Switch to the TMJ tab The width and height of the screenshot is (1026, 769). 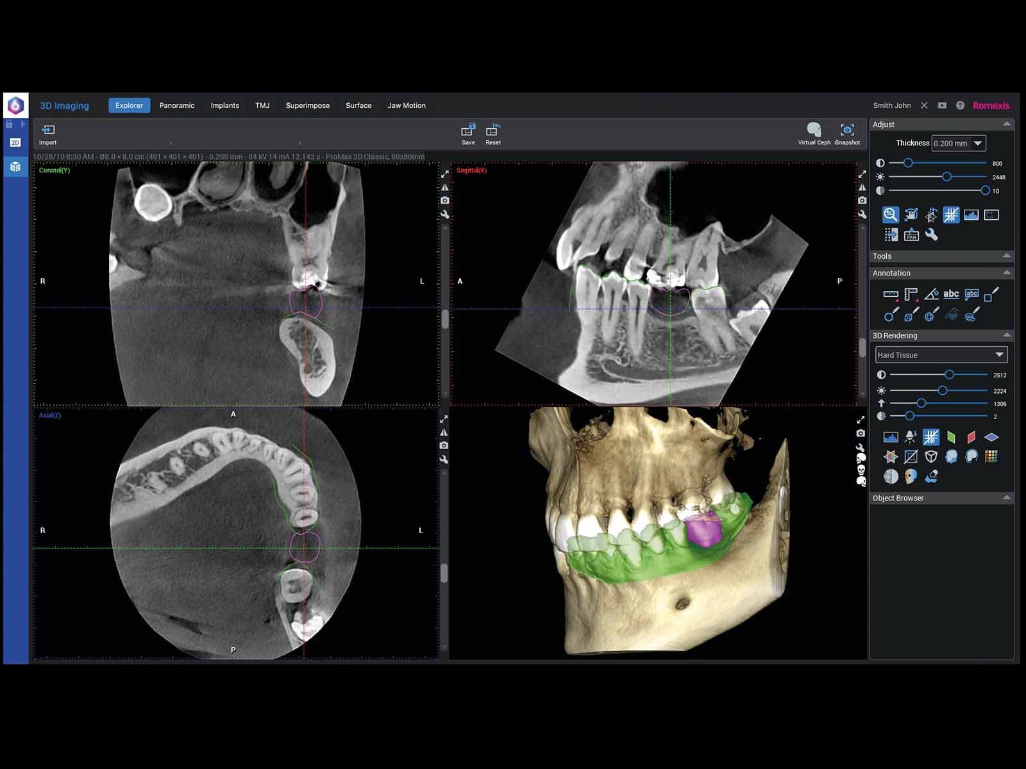click(x=262, y=105)
